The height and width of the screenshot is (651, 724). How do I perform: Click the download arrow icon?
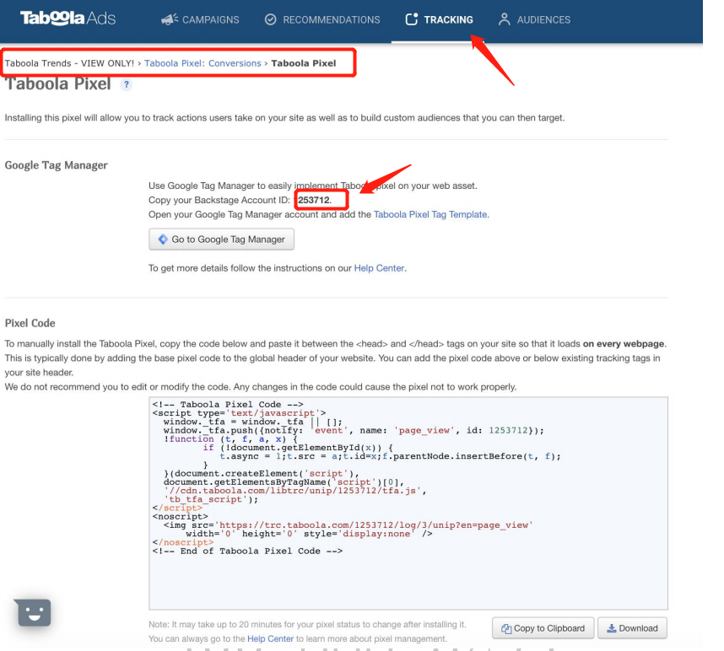point(610,628)
